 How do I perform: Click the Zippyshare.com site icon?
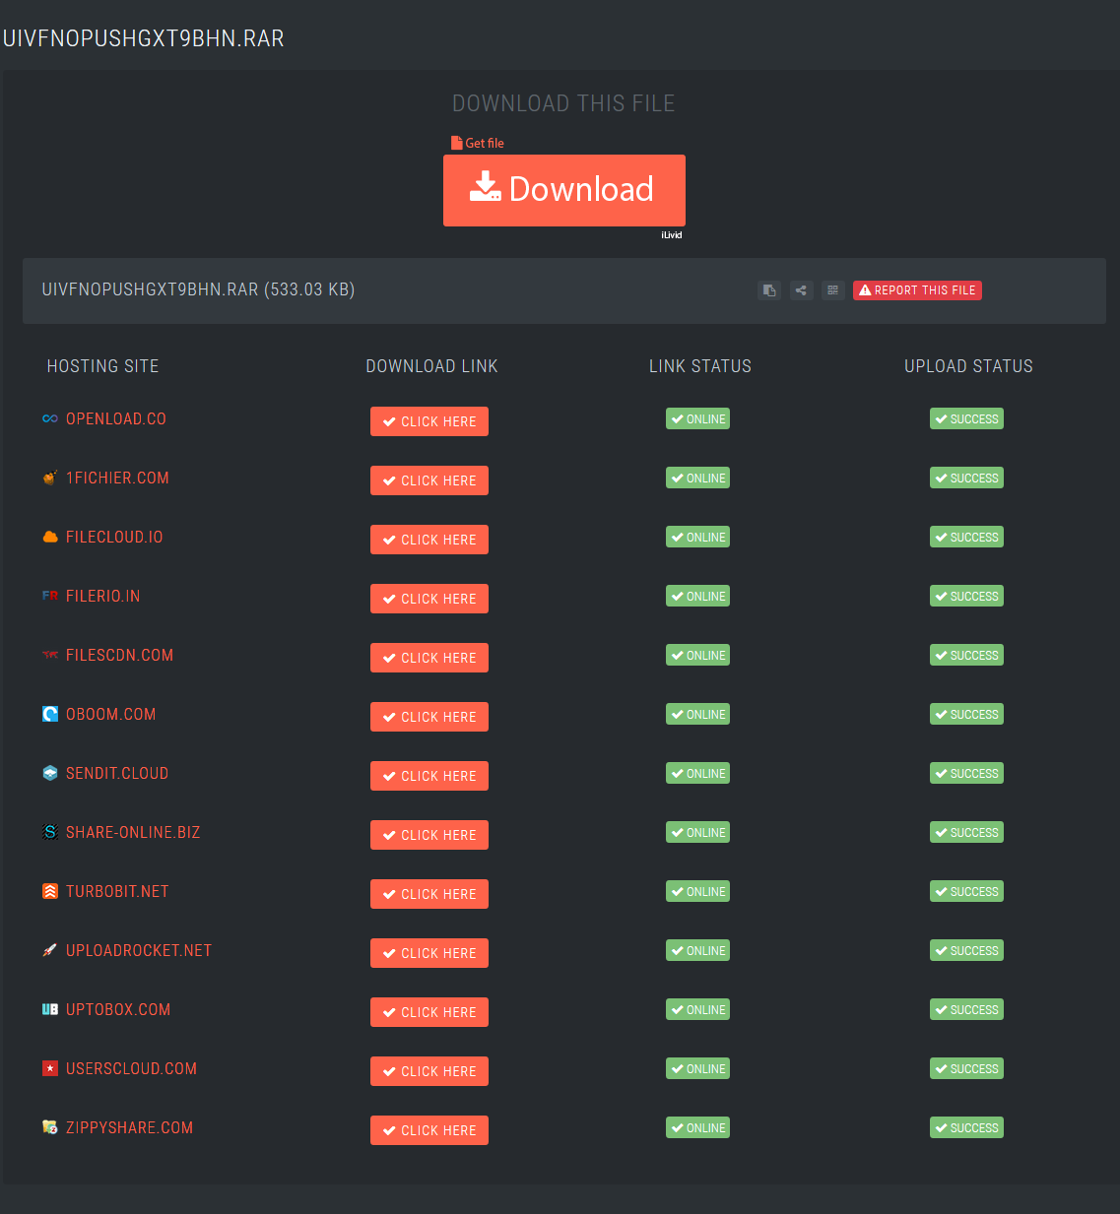[x=50, y=1127]
